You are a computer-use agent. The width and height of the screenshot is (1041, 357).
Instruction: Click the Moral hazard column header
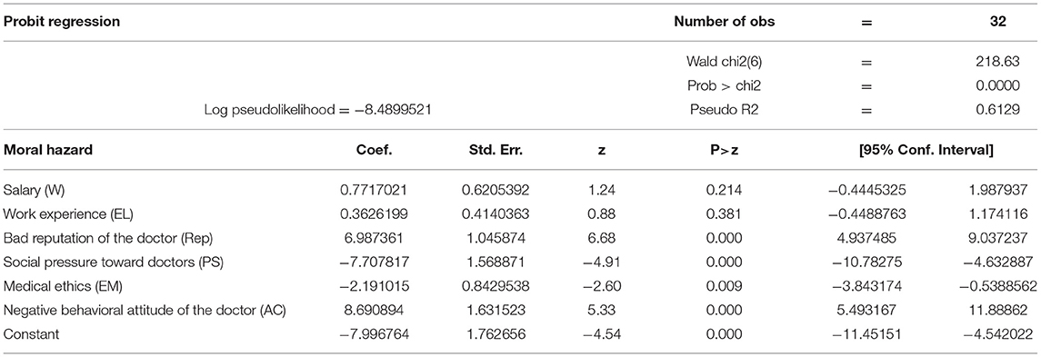(48, 151)
